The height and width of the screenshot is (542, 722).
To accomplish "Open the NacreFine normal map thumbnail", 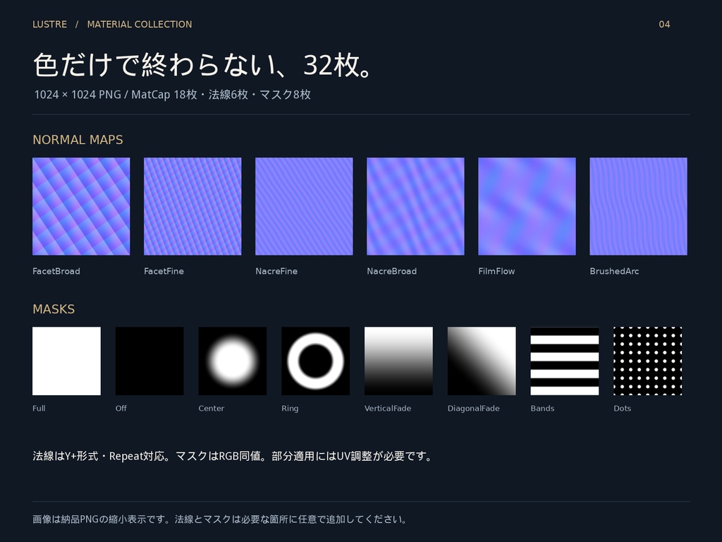I will tap(304, 207).
